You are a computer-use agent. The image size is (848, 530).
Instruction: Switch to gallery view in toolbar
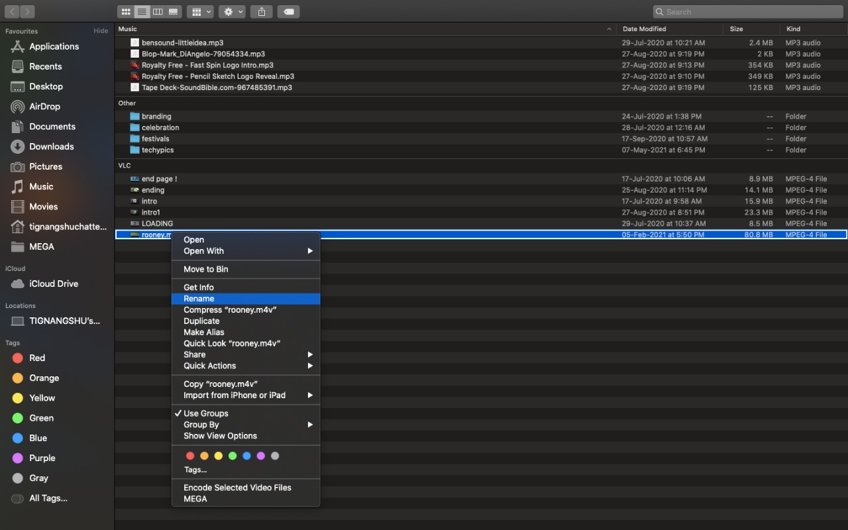(174, 12)
